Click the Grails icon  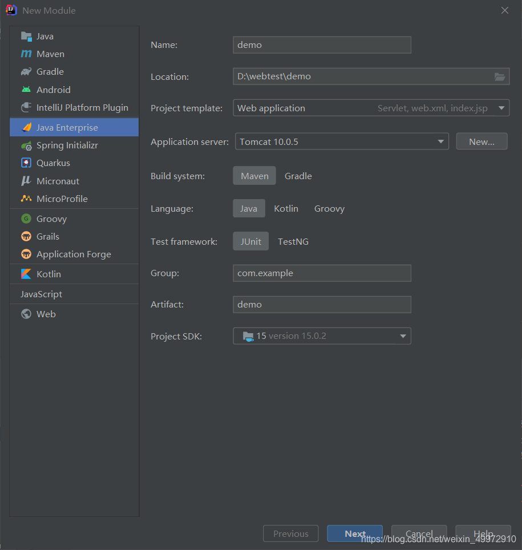pos(26,236)
